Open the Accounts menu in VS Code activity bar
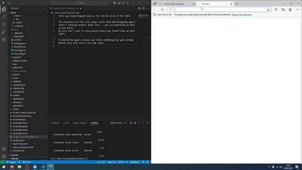The image size is (302, 170). pos(4,149)
